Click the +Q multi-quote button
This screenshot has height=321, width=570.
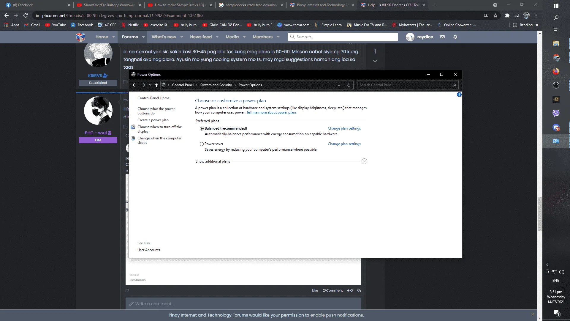350,290
